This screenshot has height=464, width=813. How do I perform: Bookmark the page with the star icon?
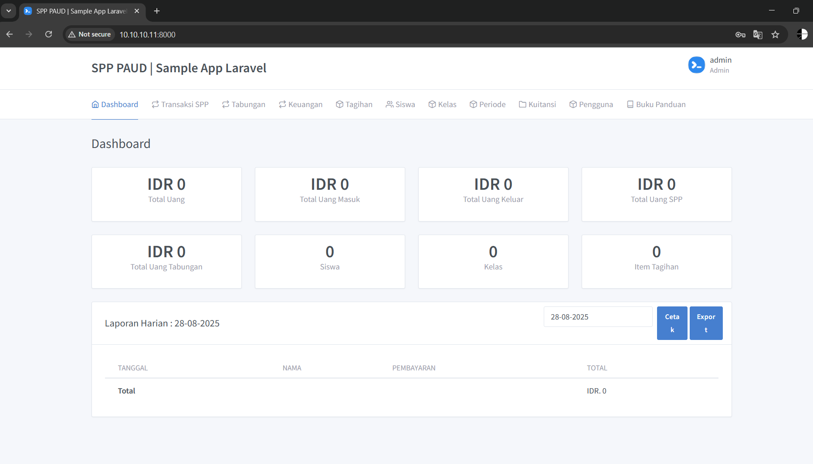click(x=776, y=34)
